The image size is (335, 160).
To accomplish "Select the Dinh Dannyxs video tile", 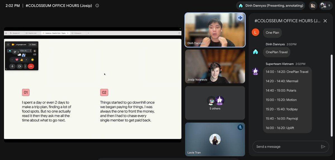I will point(215,30).
